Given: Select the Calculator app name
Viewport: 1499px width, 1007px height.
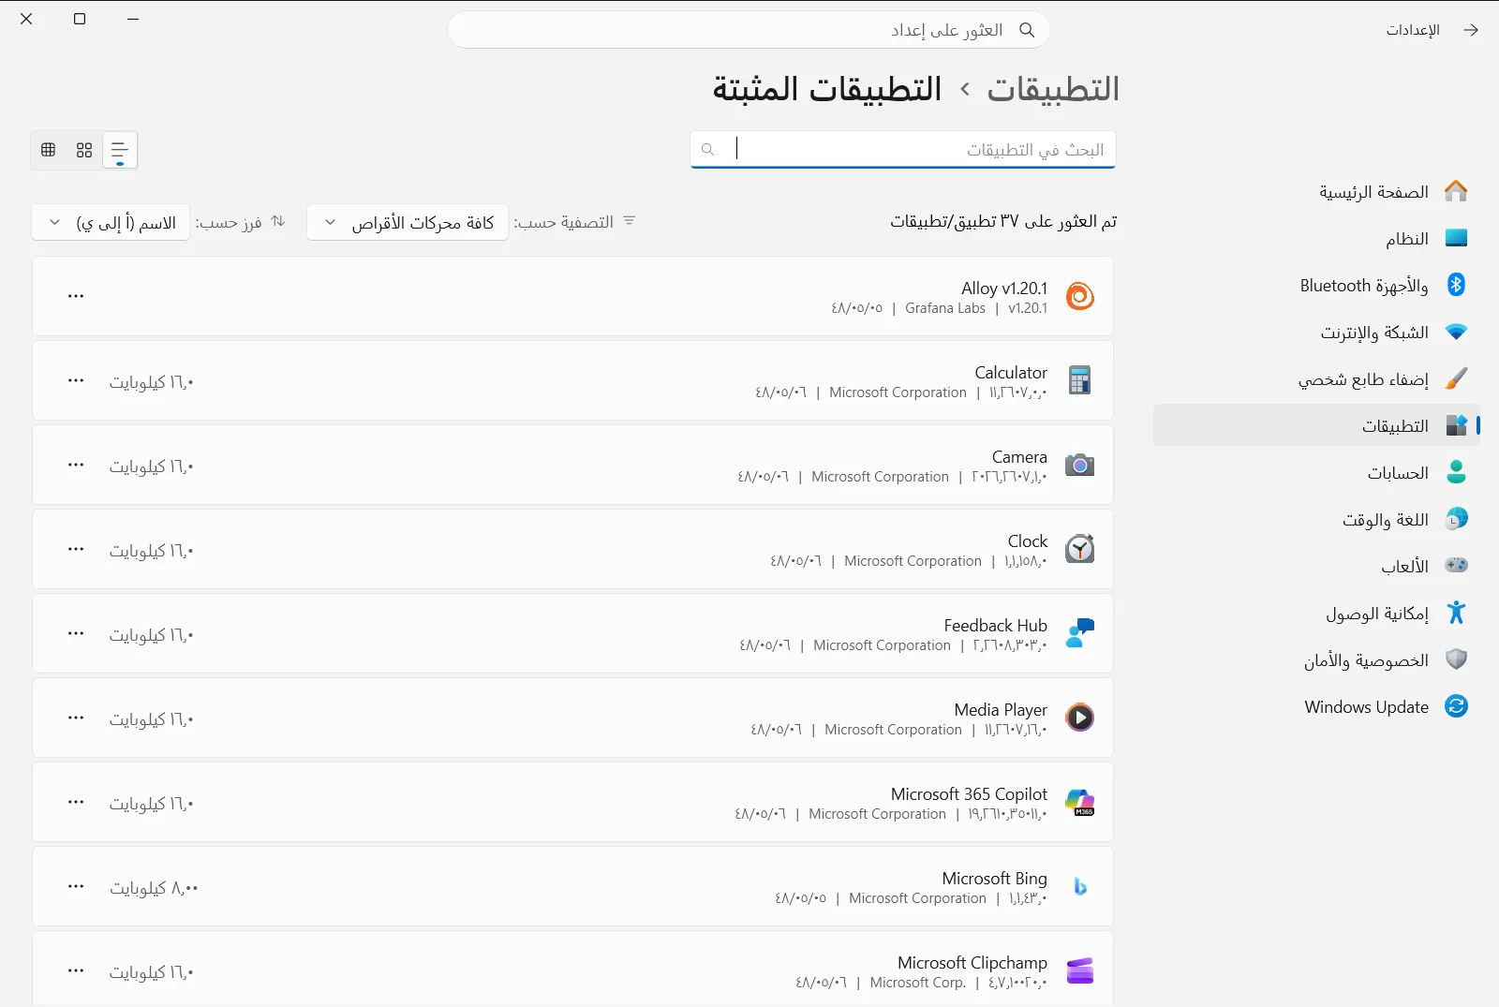Looking at the screenshot, I should 1011,373.
